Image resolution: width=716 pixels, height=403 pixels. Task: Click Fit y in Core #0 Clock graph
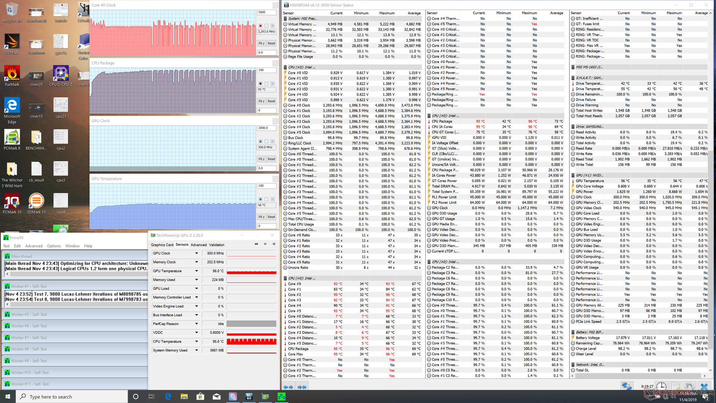(x=261, y=43)
